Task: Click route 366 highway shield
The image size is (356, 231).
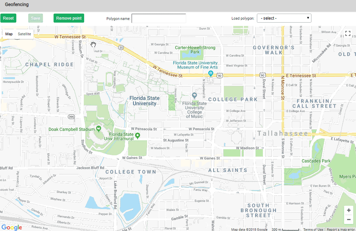Action: [x=71, y=117]
